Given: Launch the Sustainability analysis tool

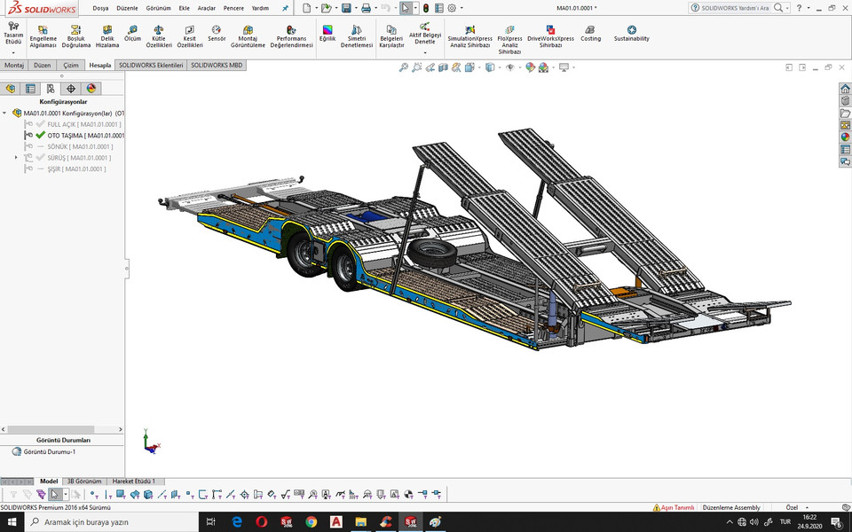Looking at the screenshot, I should click(631, 35).
